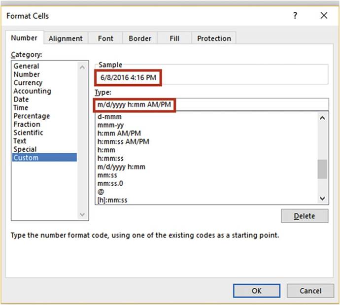This screenshot has height=305, width=340.
Task: Choose the Currency category
Action: pyautogui.click(x=28, y=83)
